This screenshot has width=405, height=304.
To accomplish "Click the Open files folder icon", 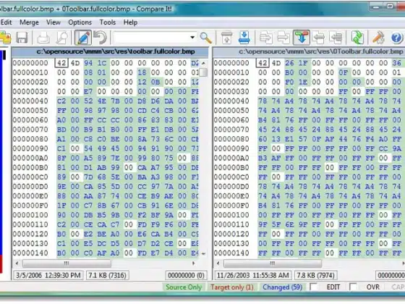I will (5, 38).
